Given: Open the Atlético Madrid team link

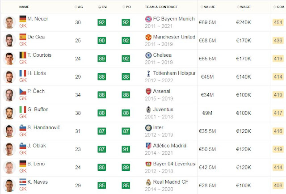Looking at the screenshot, I should click(170, 146).
